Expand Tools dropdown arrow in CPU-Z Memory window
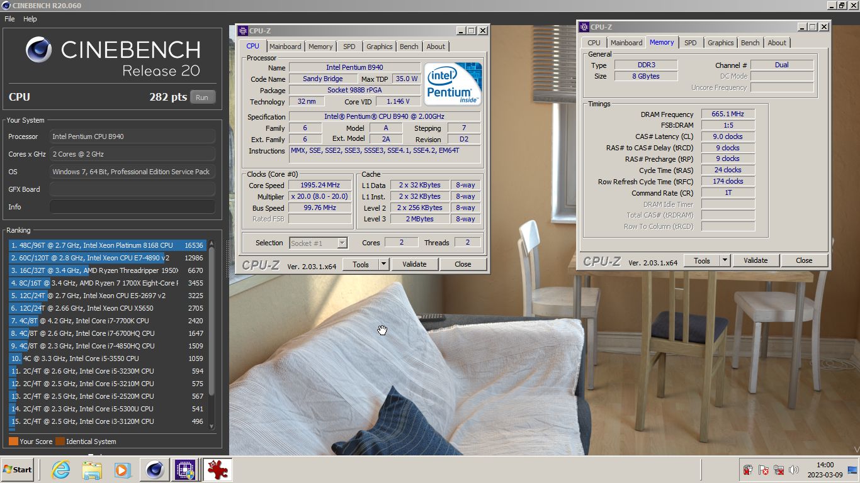The image size is (860, 483). tap(725, 260)
